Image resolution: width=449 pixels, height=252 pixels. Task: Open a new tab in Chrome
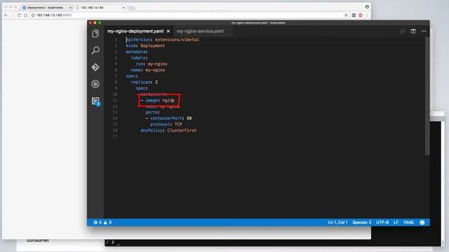132,8
